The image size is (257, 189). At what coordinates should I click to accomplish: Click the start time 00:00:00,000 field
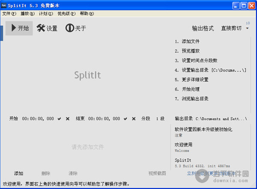click(x=38, y=119)
